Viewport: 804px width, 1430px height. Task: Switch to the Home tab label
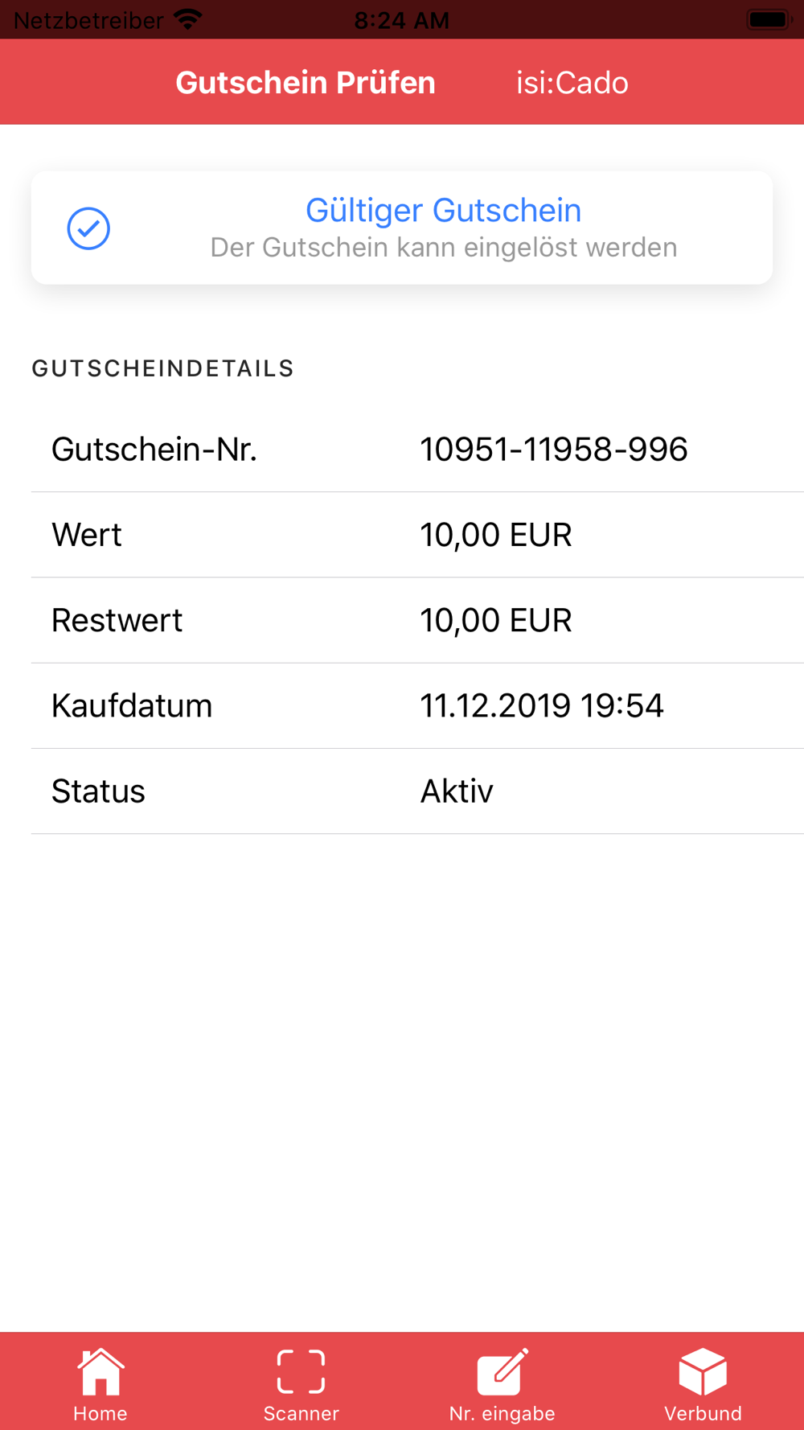[x=100, y=1413]
